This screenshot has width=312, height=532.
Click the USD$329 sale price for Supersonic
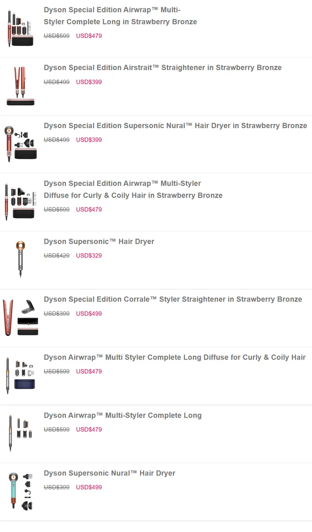(89, 255)
